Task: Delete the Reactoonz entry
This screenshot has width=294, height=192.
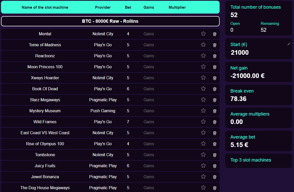Action: pos(215,56)
